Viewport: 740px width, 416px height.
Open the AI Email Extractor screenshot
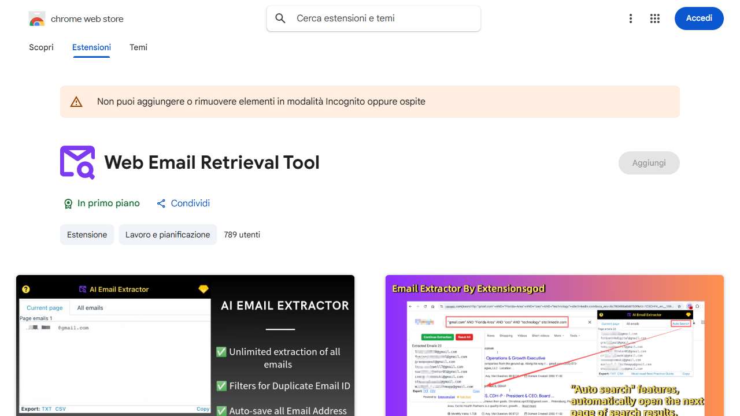[x=185, y=345]
